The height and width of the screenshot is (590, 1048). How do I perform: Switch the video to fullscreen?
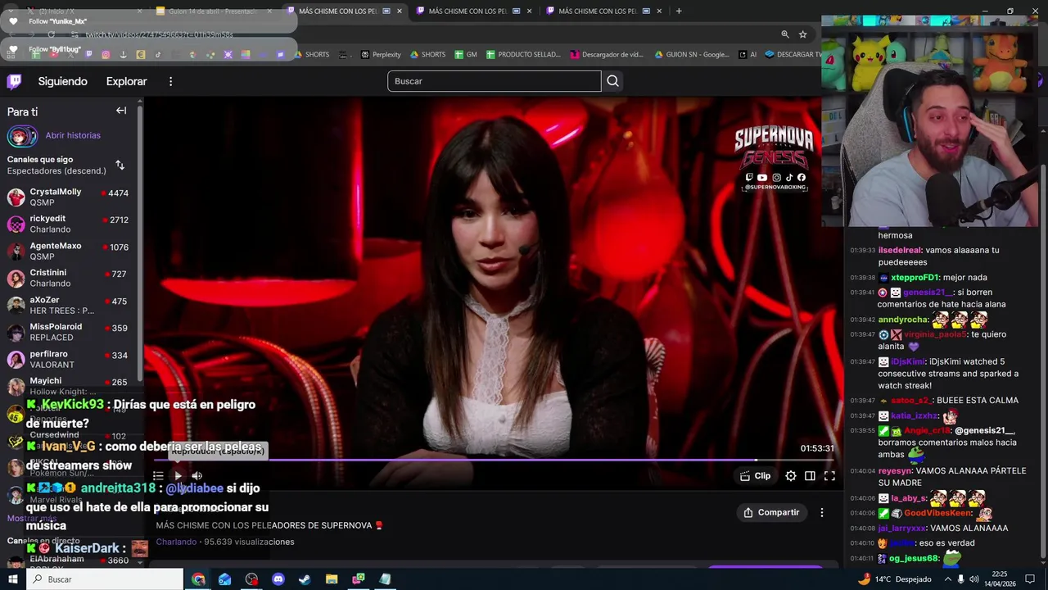click(x=829, y=475)
